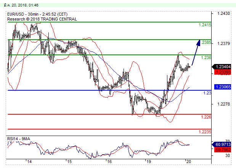Click the 1.2430 price axis value
Screen dimensions: 236x168
pos(223,13)
